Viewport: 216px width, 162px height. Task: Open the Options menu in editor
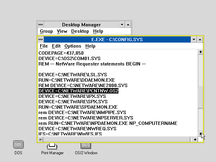click(73, 46)
